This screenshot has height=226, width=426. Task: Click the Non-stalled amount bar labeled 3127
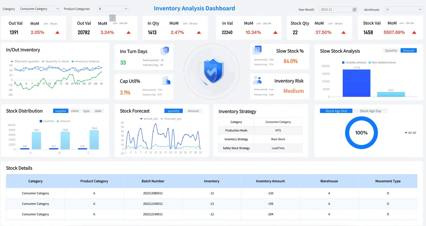391,94
